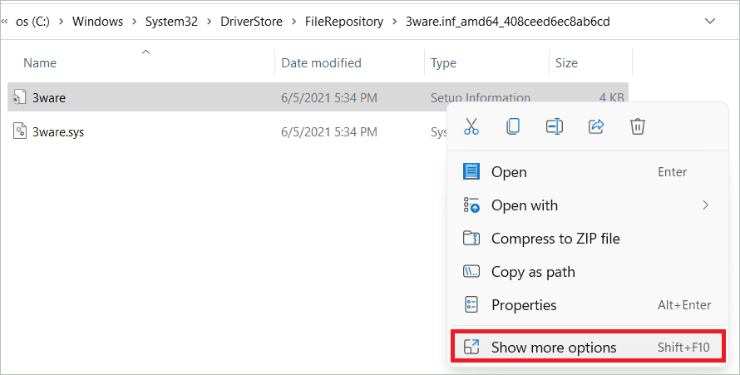
Task: Click the Compress to ZIP folder icon
Action: 471,238
